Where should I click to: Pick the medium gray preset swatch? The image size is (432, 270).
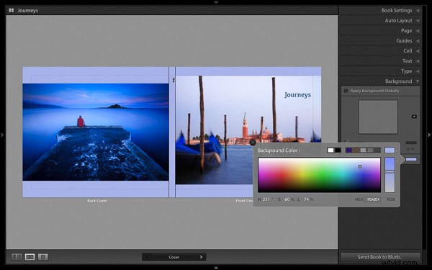click(370, 150)
